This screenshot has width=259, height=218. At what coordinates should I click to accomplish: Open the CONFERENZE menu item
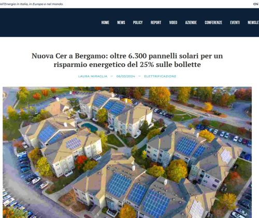213,22
